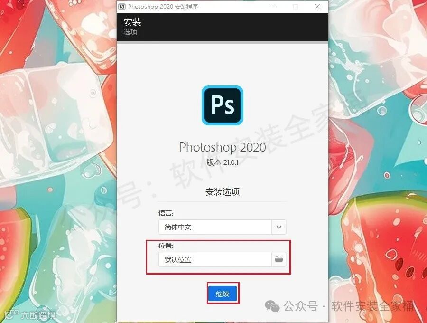The height and width of the screenshot is (323, 427).
Task: Open the 简体中文 language dropdown arrow
Action: 279,227
